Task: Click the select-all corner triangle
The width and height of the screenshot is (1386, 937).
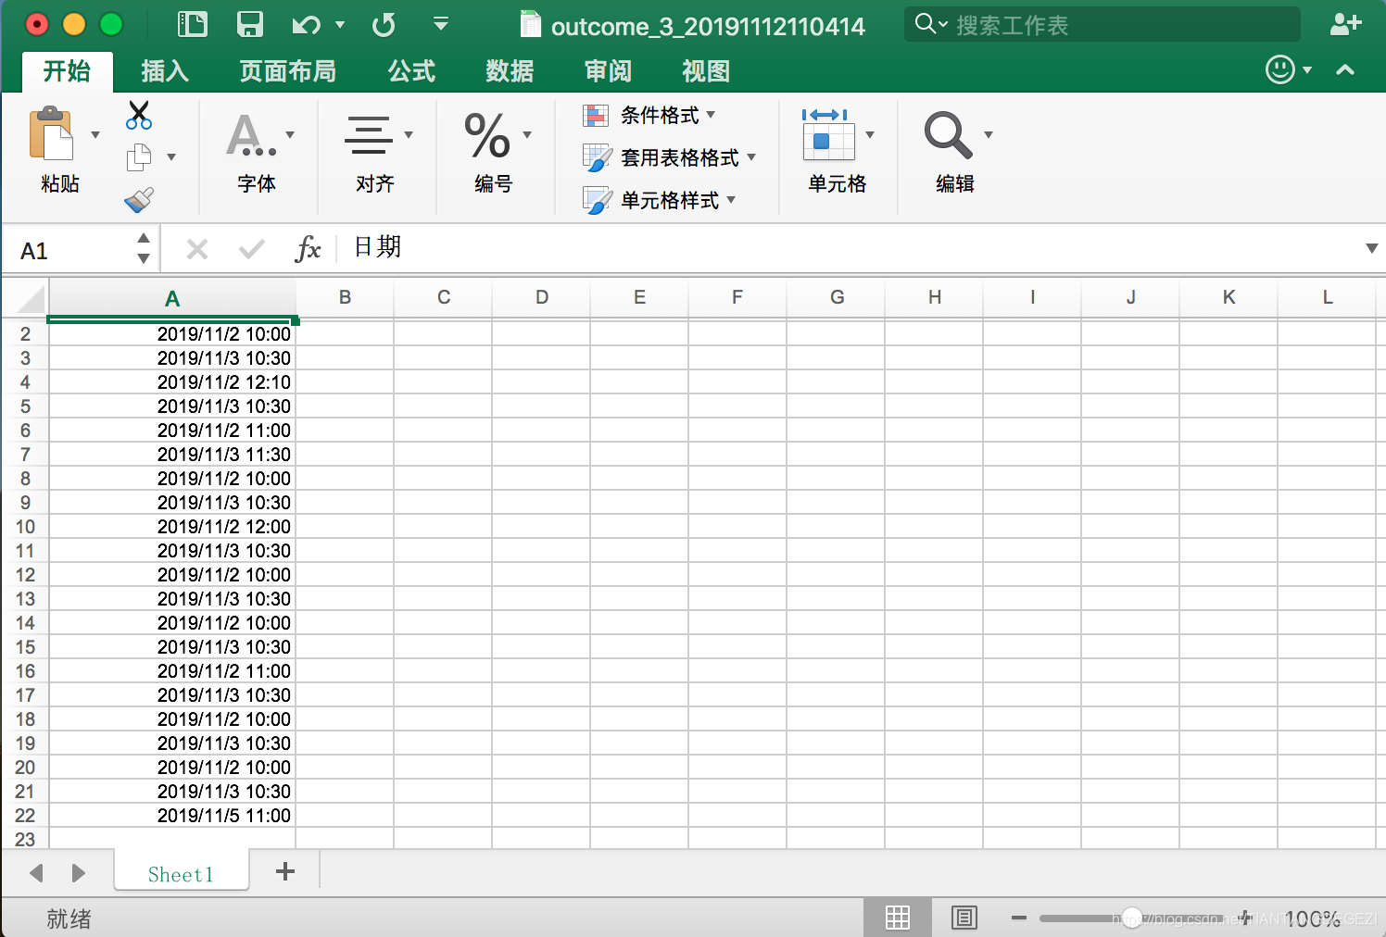Action: tap(31, 300)
